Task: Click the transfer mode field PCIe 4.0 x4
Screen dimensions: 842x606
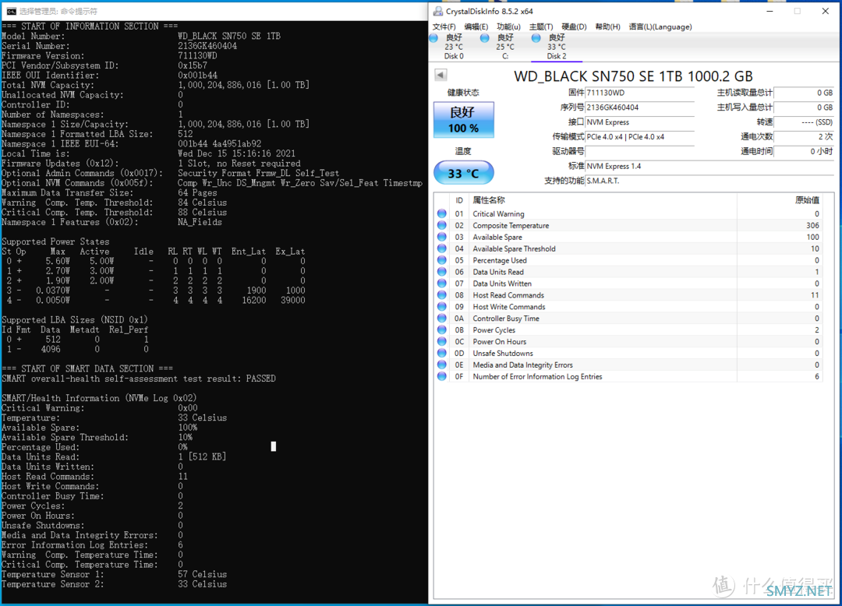Action: [639, 137]
